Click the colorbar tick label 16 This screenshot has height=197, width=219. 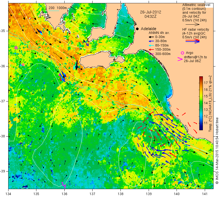click(x=206, y=89)
